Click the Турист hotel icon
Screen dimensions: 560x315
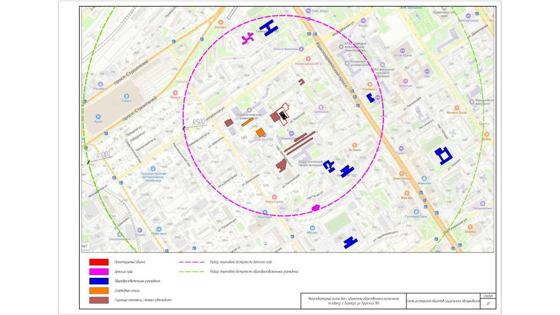pos(401,148)
